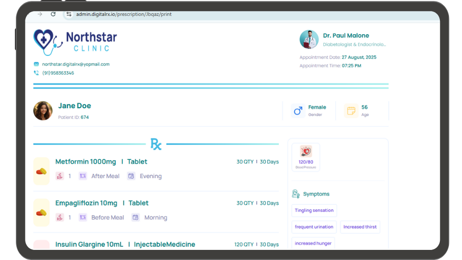The image size is (462, 260).
Task: Click the browser forward arrow
Action: 40,14
